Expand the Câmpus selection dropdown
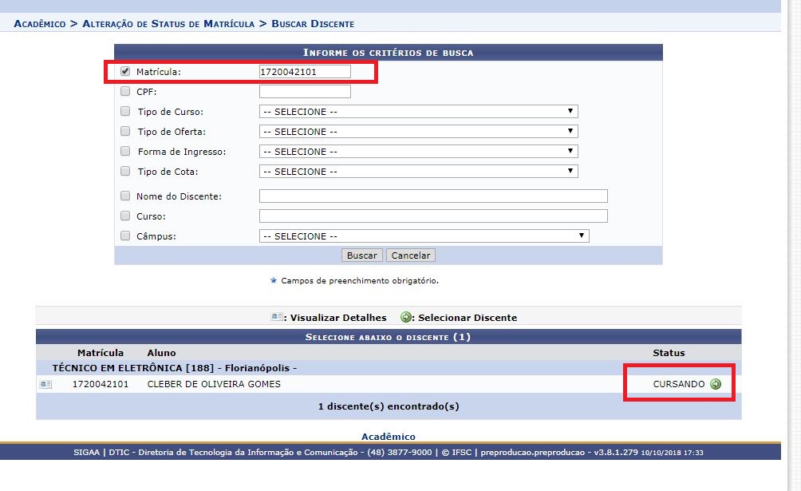801x491 pixels. click(424, 236)
